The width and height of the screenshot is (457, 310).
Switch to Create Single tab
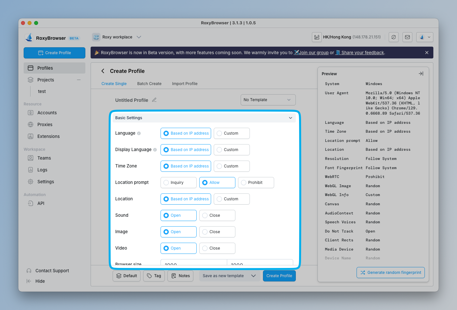click(114, 84)
